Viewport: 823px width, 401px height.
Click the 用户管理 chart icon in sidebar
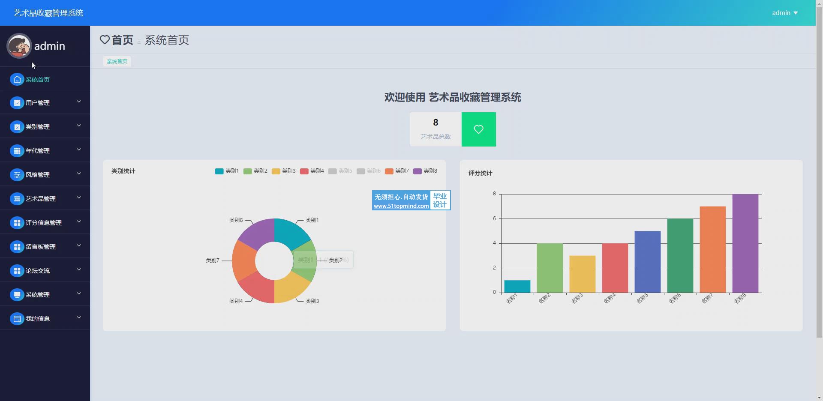(17, 103)
